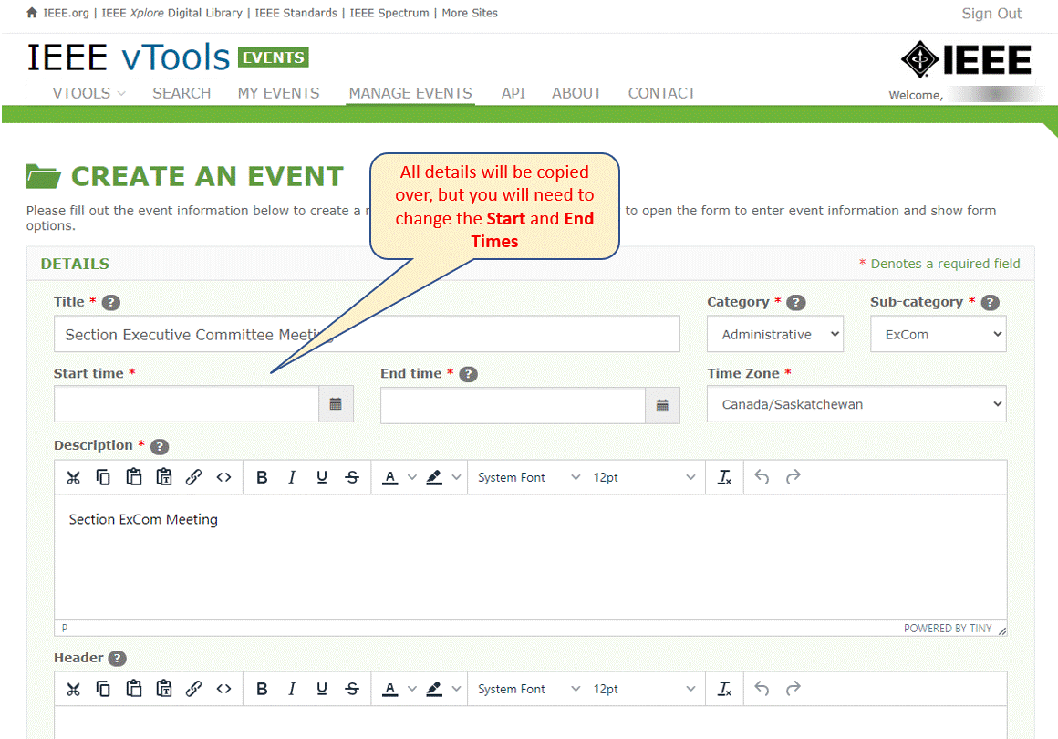Viewport: 1058px width, 739px height.
Task: Open IEEE Xplore Digital Library link
Action: pos(172,13)
